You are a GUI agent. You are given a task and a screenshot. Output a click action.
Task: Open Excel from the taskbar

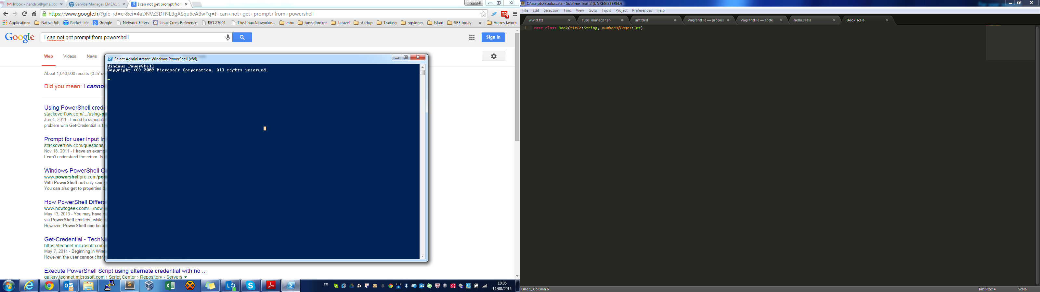(170, 286)
